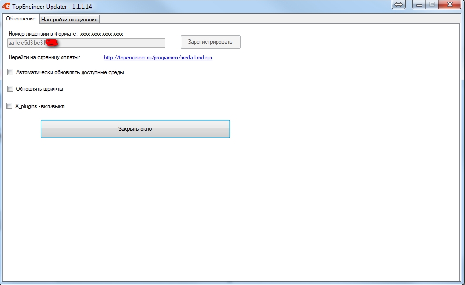Enable Автоматически обновлять доступные среды checkbox
The image size is (465, 285).
10,72
